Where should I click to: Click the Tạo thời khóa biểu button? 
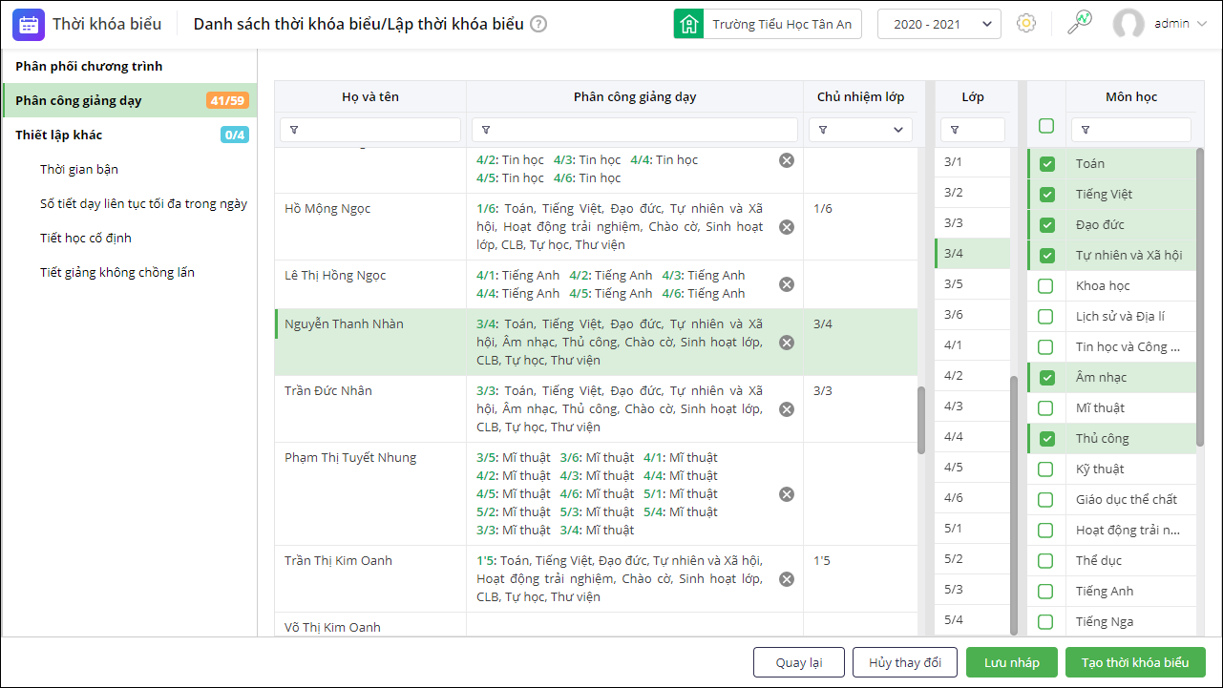1135,662
